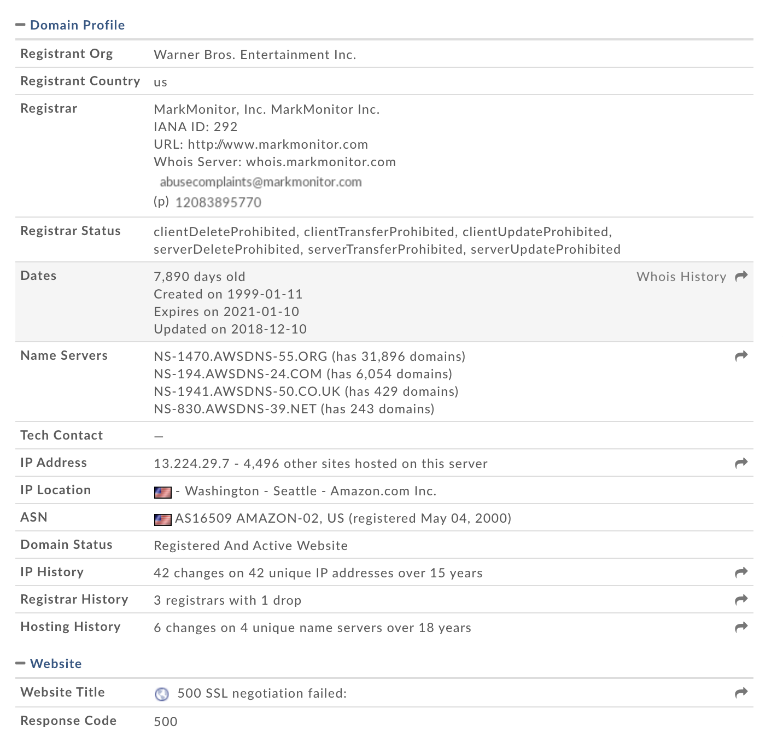Click the 'AS16509 AMAZON-02, US' text
The image size is (783, 737).
pos(260,518)
